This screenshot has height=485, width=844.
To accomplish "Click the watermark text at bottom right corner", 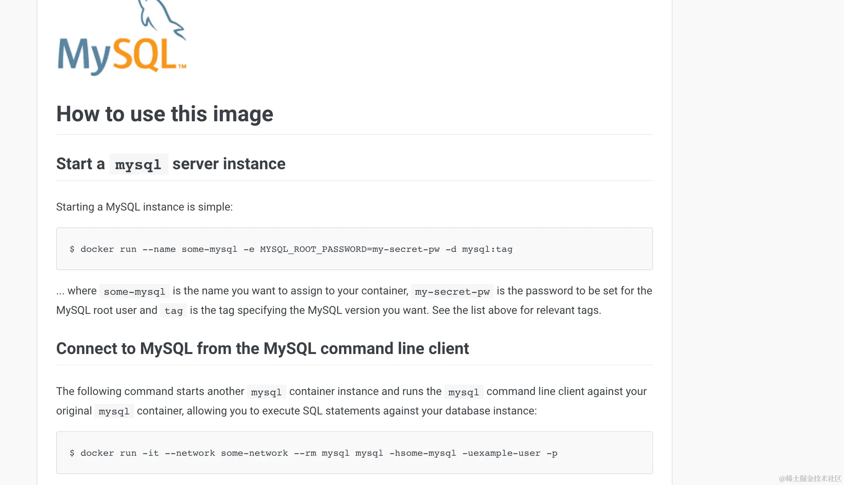I will point(810,478).
